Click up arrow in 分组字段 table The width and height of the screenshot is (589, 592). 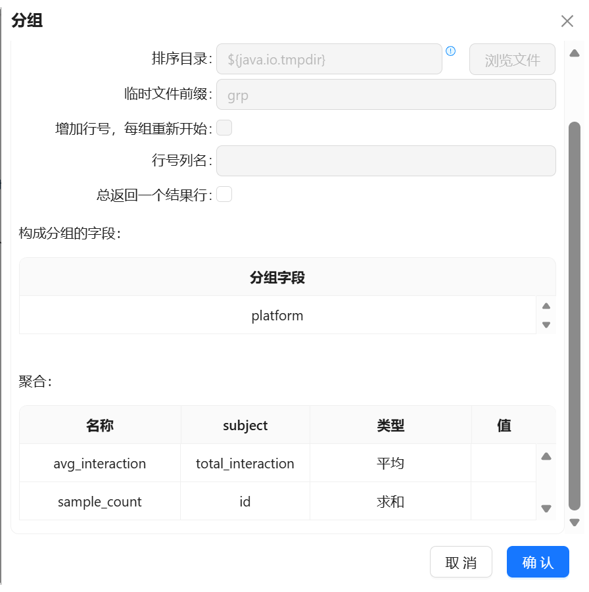tap(546, 306)
